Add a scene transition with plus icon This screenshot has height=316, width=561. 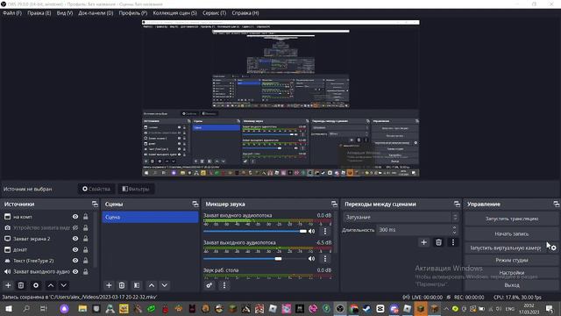click(423, 242)
